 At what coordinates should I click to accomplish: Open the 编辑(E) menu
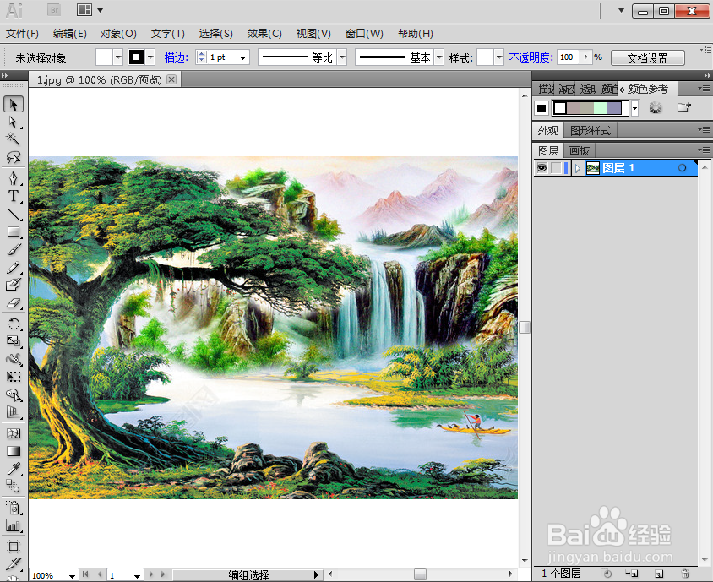(x=69, y=34)
